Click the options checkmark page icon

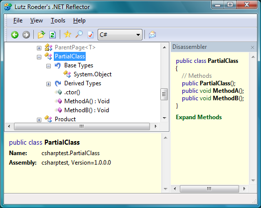click(91, 35)
